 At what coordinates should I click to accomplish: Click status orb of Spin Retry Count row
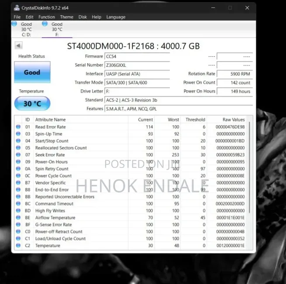coord(18,169)
